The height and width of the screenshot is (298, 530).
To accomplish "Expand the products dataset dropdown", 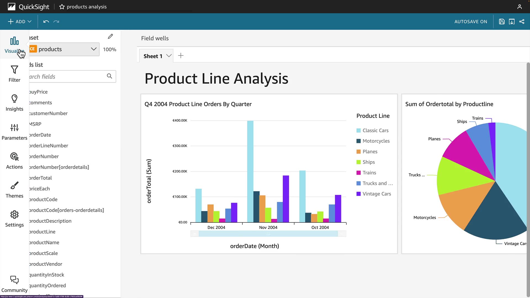I will tap(94, 49).
